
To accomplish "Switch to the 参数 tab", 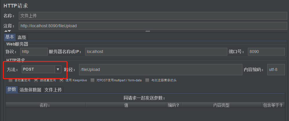I will coord(12,90).
